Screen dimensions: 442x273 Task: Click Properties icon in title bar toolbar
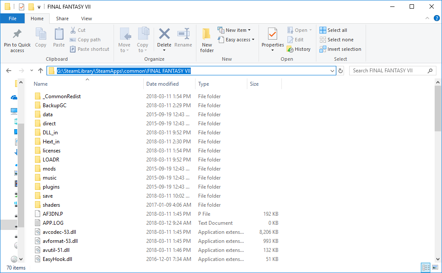[22, 7]
